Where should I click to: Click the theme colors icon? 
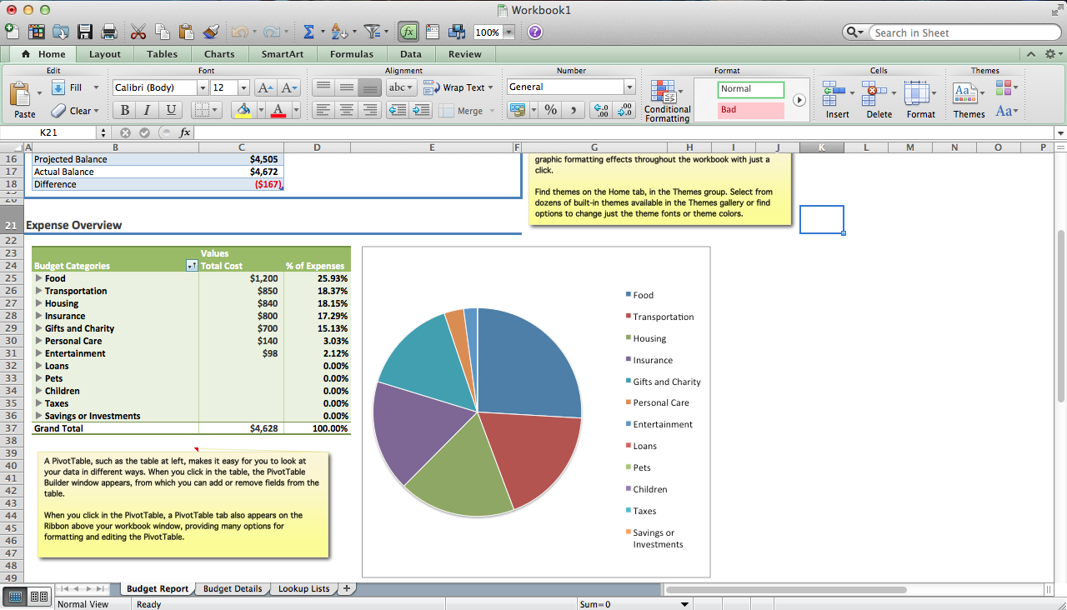[x=1004, y=87]
